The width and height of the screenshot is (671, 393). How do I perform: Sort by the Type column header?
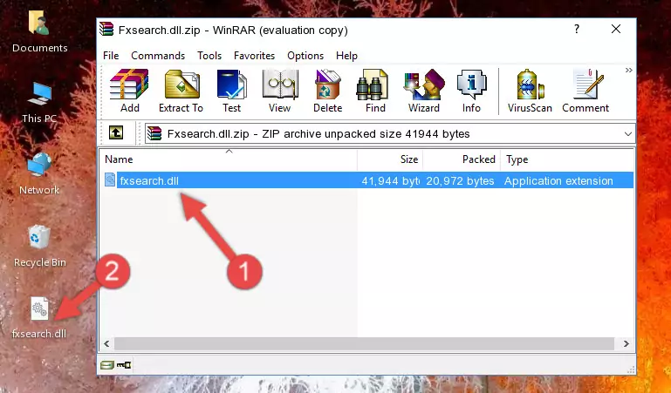coord(567,159)
